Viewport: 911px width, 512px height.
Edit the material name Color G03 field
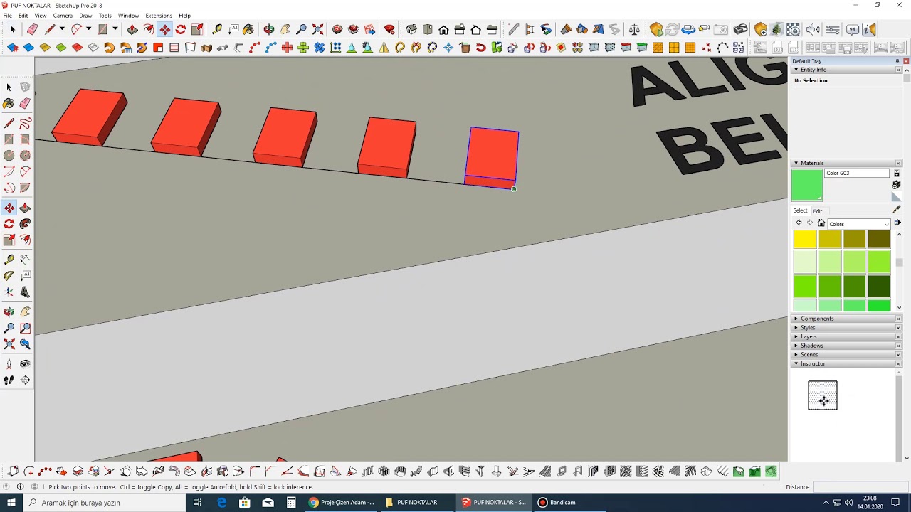click(x=857, y=174)
